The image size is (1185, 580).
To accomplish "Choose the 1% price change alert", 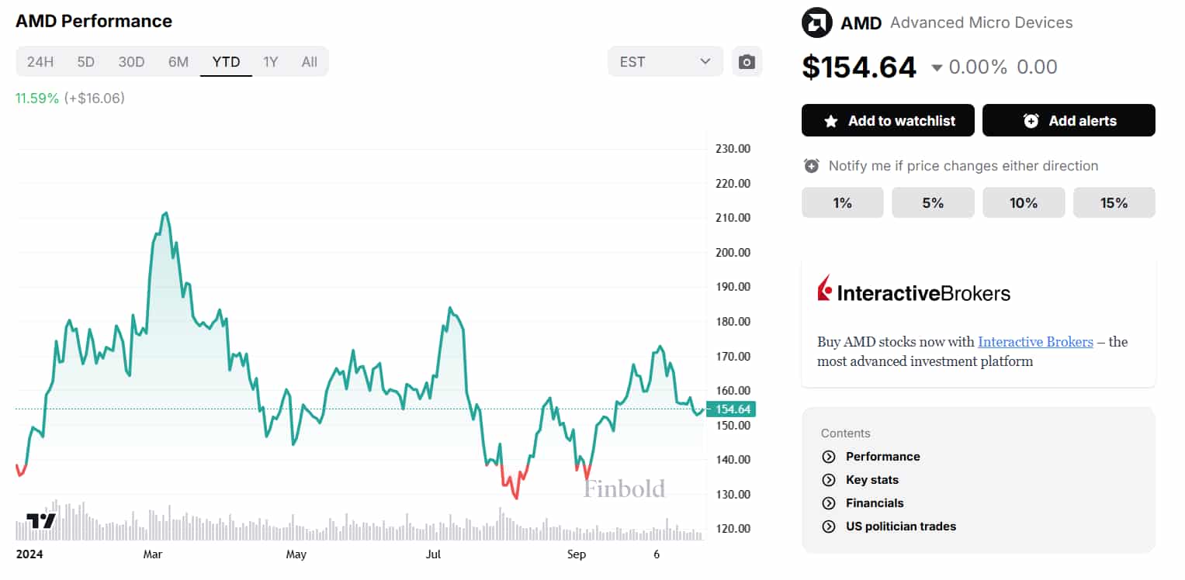I will tap(843, 202).
